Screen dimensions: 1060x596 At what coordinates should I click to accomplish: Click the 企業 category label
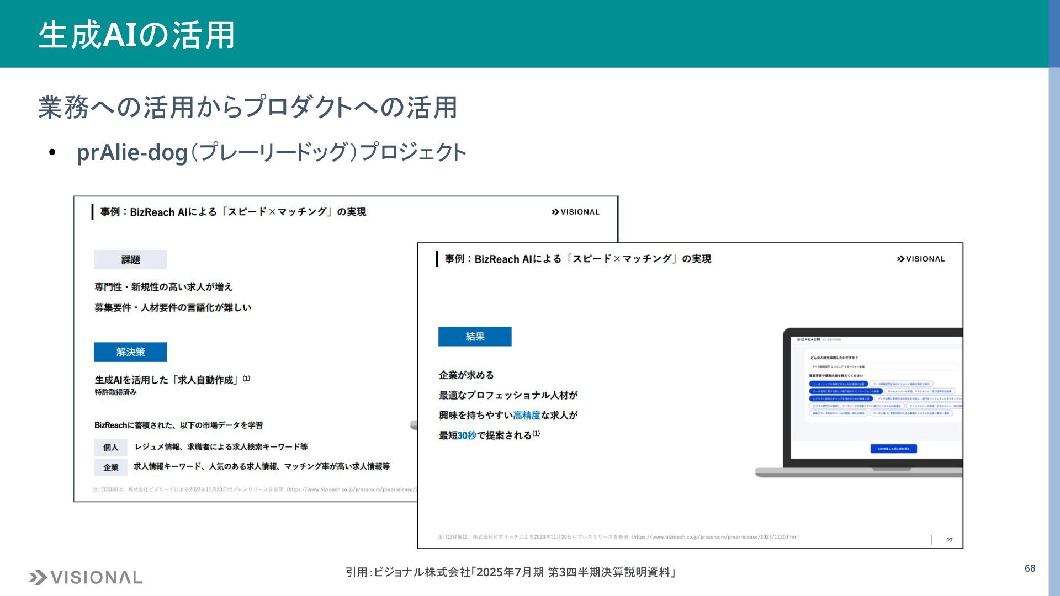pyautogui.click(x=110, y=467)
